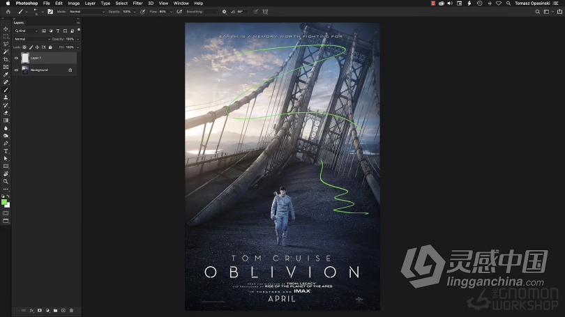Screen dimensions: 565x317
Task: Open smoothing options gear
Action: [x=224, y=12]
